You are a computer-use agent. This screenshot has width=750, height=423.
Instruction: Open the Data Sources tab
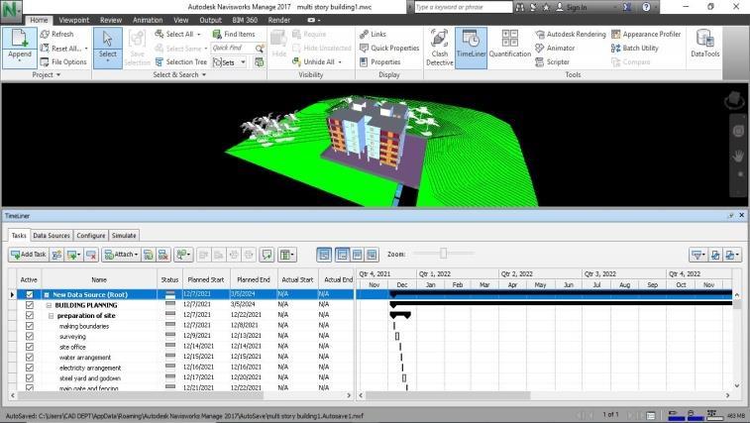coord(52,236)
